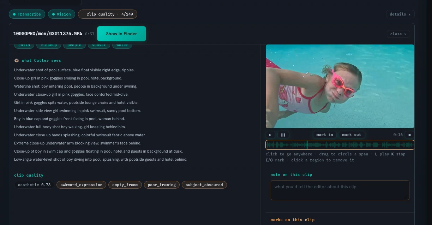Click the audio waveform timeline
Viewport: 432px width, 225px height.
point(340,145)
